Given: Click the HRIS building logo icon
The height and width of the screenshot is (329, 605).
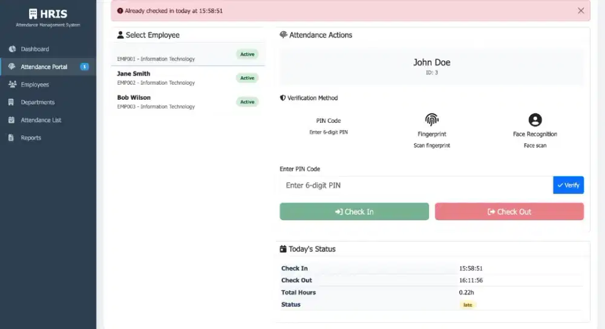Looking at the screenshot, I should 33,14.
